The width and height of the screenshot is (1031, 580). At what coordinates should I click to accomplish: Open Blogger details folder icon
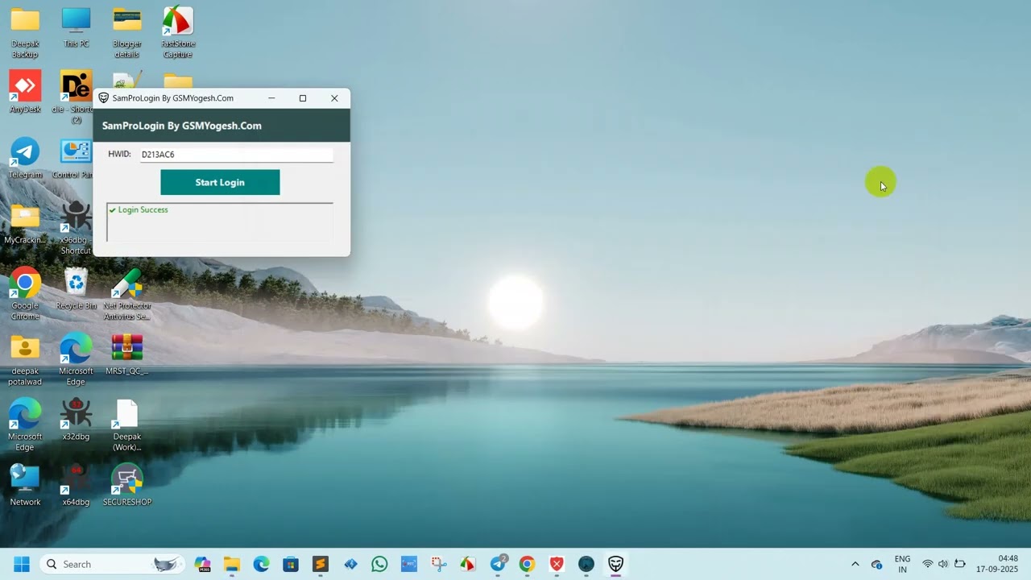(127, 32)
